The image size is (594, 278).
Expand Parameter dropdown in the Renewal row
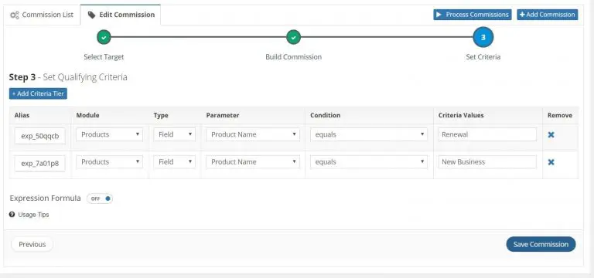(x=253, y=134)
